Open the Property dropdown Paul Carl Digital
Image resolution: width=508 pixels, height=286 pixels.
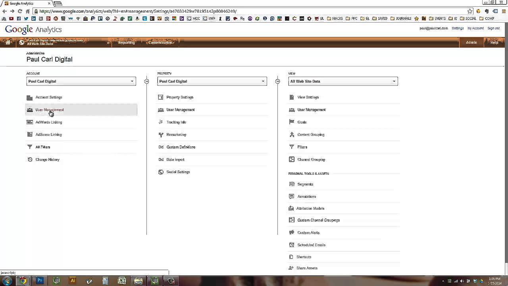click(212, 81)
